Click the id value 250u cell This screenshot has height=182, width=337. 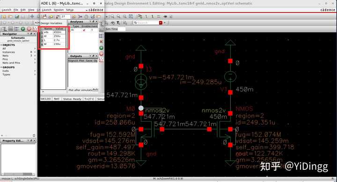pos(59,36)
